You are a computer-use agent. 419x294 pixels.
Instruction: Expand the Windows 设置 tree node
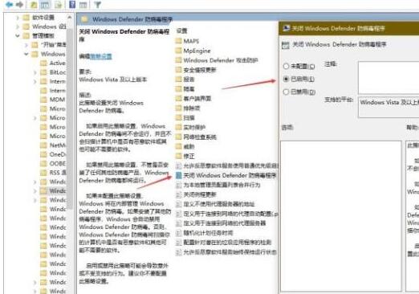18,27
